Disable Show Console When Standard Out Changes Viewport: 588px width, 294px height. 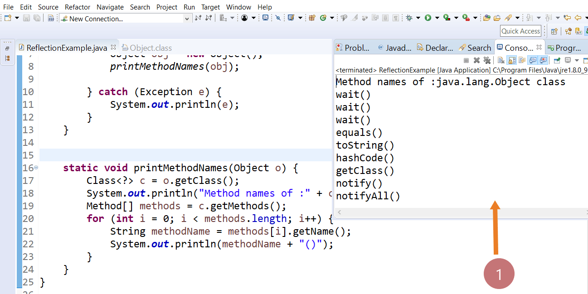coord(531,59)
